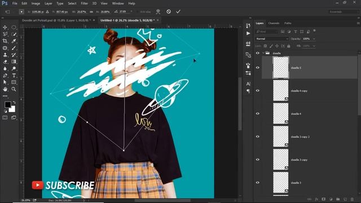Viewport: 361px width, 203px height.
Task: Hide the doodle 3 copy 2 layer
Action: point(257,136)
